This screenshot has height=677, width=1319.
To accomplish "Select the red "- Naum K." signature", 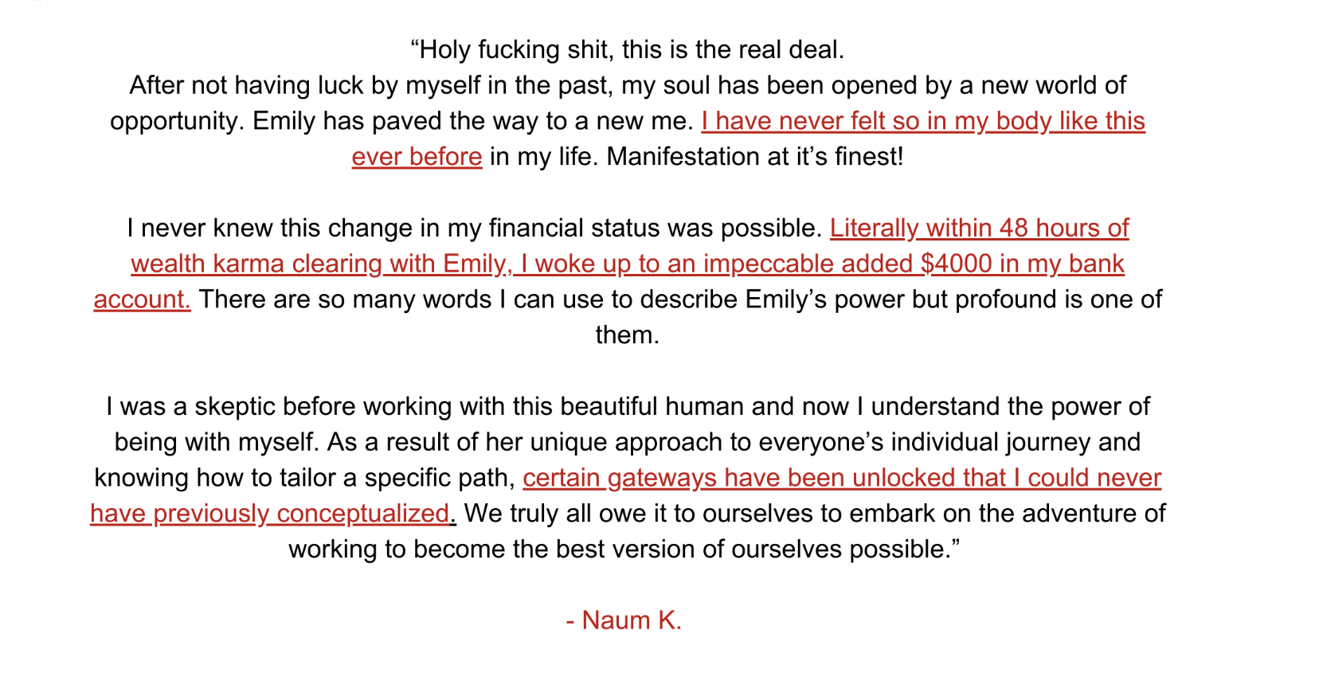I will point(624,620).
